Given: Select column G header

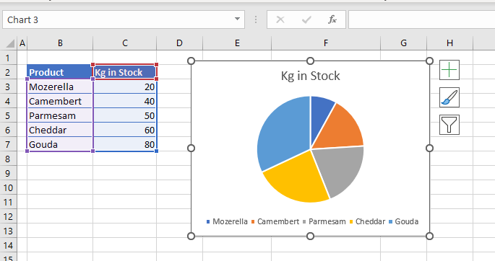Looking at the screenshot, I should (x=403, y=43).
